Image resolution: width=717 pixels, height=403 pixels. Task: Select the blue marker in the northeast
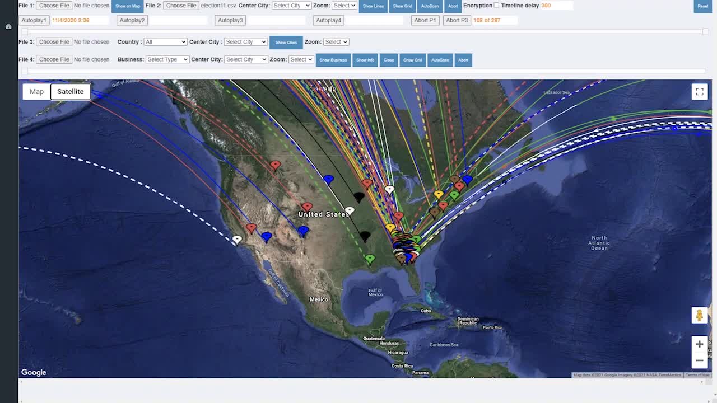(x=467, y=179)
